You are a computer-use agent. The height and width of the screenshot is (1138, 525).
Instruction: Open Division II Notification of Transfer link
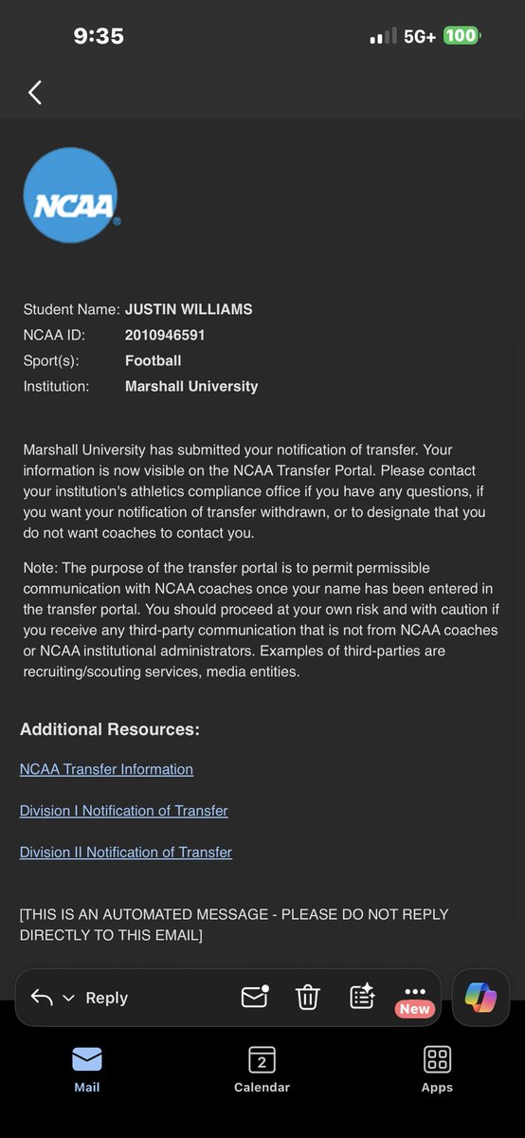click(x=126, y=853)
